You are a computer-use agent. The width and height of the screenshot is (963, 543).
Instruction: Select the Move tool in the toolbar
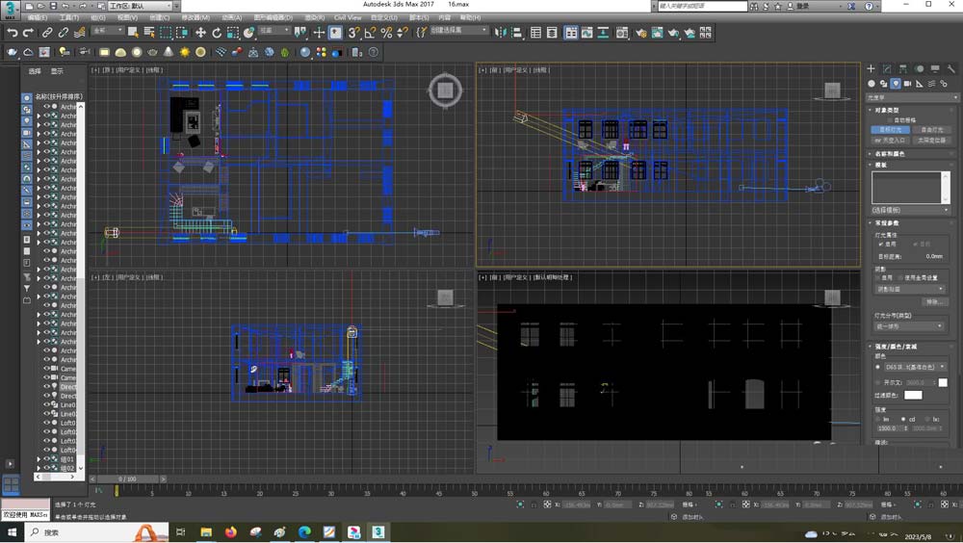click(x=200, y=33)
